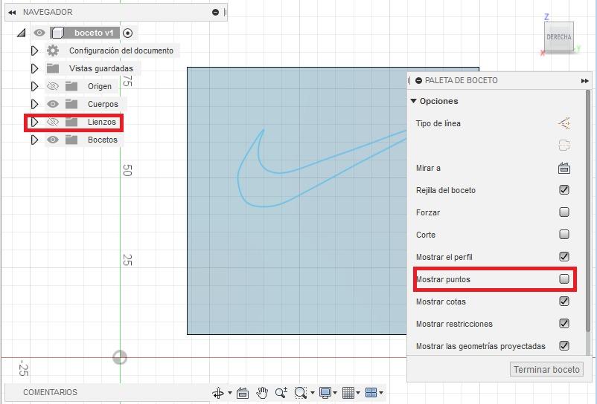Click the Lienzos folder icon
Image resolution: width=597 pixels, height=404 pixels.
71,122
